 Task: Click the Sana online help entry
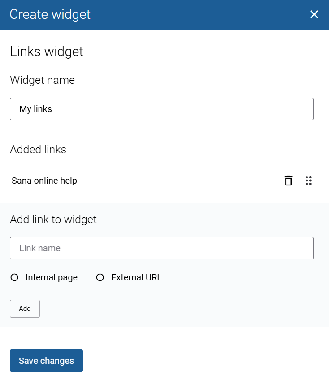pos(44,181)
